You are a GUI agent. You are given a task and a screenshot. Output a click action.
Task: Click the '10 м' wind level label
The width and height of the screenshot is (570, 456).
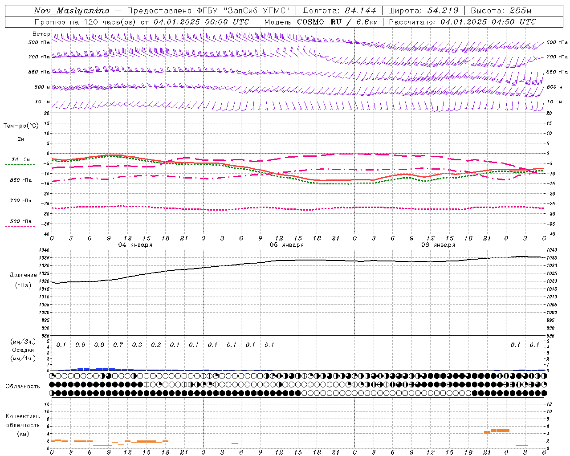click(x=42, y=102)
